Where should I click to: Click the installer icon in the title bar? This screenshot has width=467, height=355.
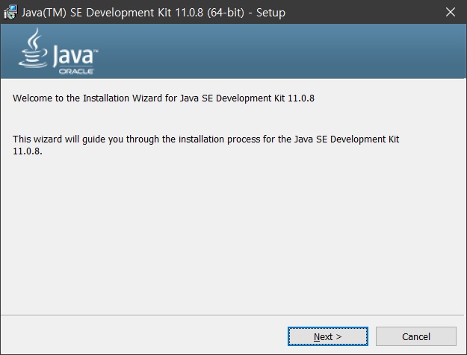coord(10,13)
